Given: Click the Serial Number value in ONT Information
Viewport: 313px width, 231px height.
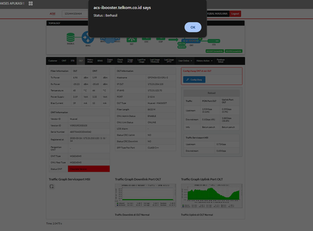Looking at the screenshot, I should (81, 132).
